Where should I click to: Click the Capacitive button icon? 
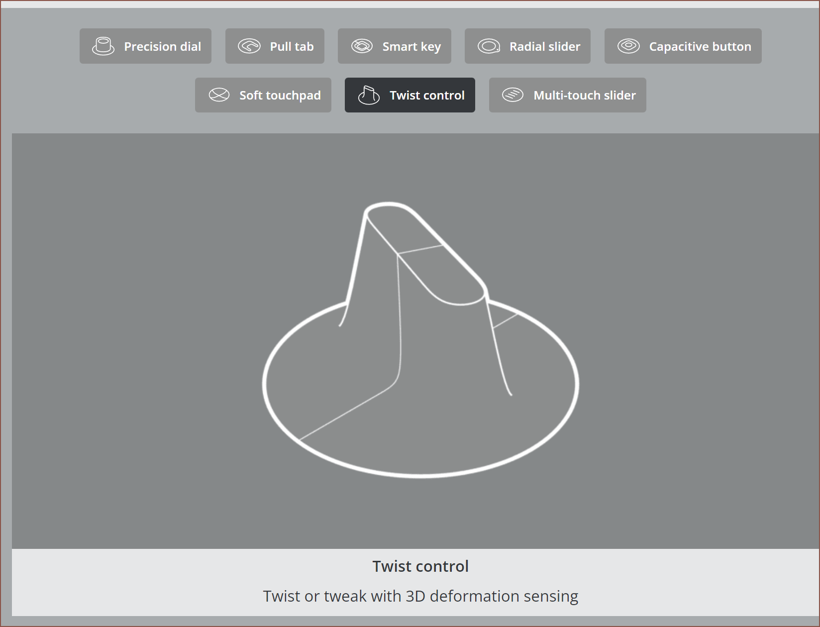(628, 46)
